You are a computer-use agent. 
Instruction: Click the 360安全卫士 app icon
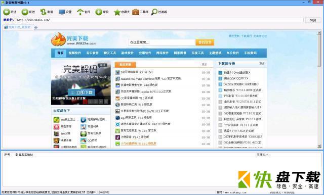coord(56,120)
